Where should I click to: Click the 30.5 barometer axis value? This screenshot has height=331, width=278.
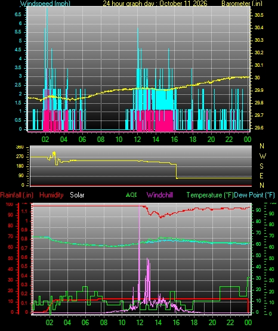click(x=259, y=15)
